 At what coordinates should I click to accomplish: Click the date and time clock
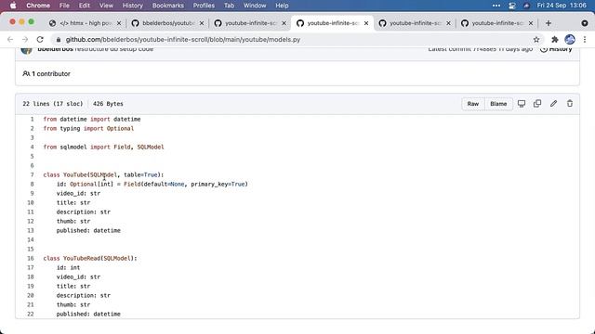coord(562,6)
